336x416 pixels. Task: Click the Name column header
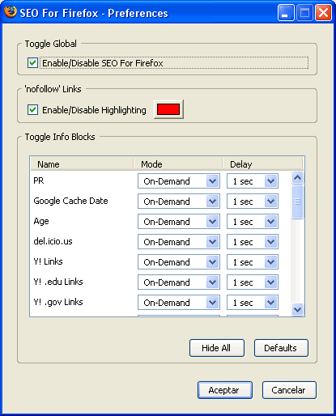pyautogui.click(x=82, y=164)
